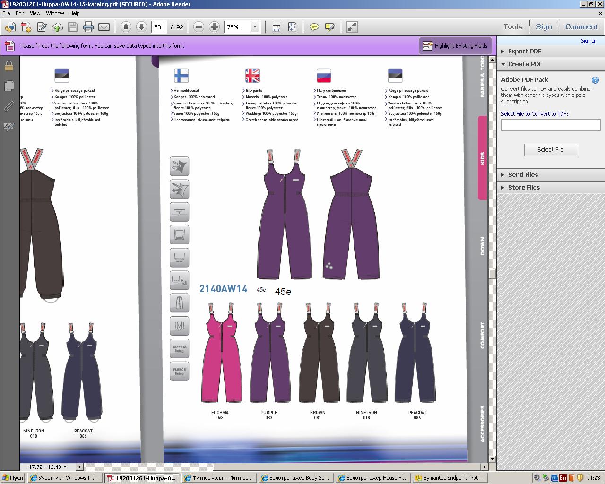Toggle Highlight Existing Fields
The height and width of the screenshot is (484, 605).
[455, 46]
